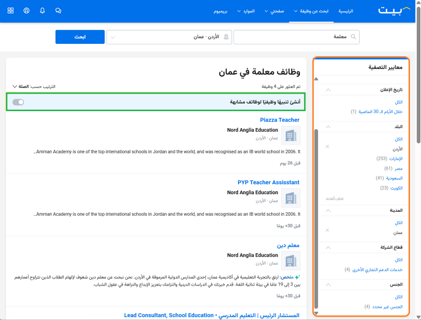Select الكل under الجنس filter

pos(399,297)
